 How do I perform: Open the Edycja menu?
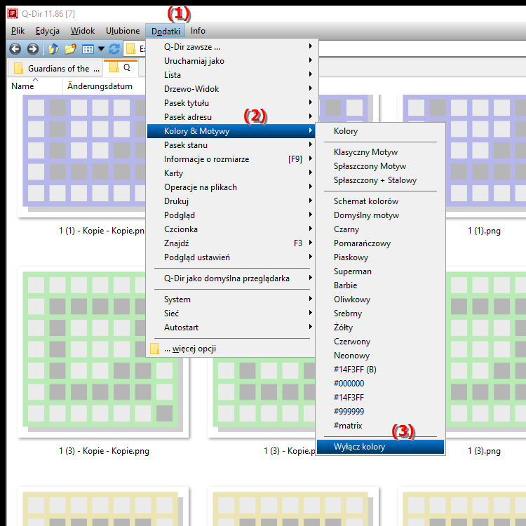coord(48,31)
